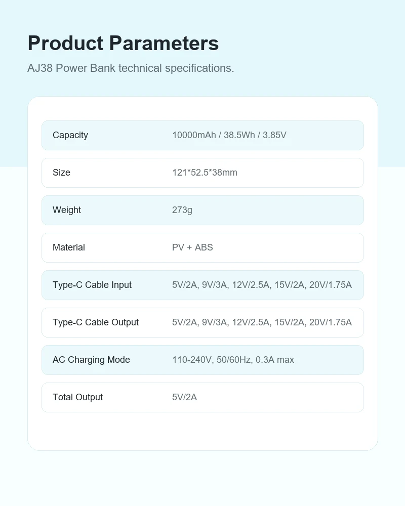Viewport: 405px width, 506px height.
Task: Click the Product Parameters heading
Action: 123,43
